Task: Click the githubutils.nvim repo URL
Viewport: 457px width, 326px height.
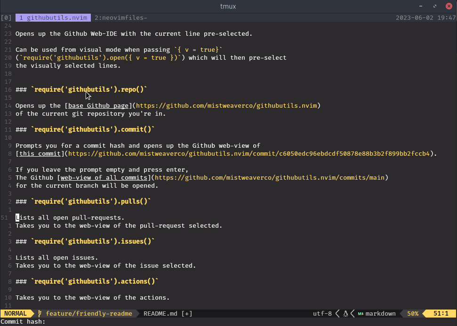Action: click(226, 105)
